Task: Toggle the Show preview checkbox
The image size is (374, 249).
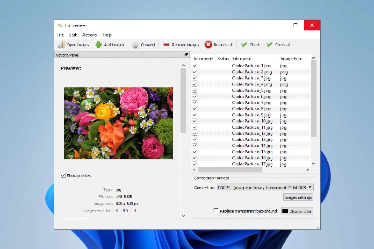Action: (63, 176)
